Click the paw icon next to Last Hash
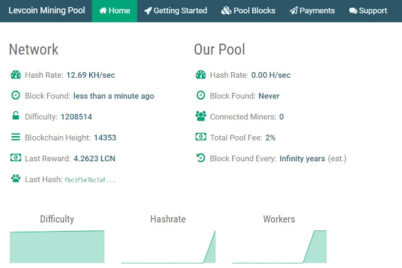Viewport: 402px width, 268px height. 16,178
